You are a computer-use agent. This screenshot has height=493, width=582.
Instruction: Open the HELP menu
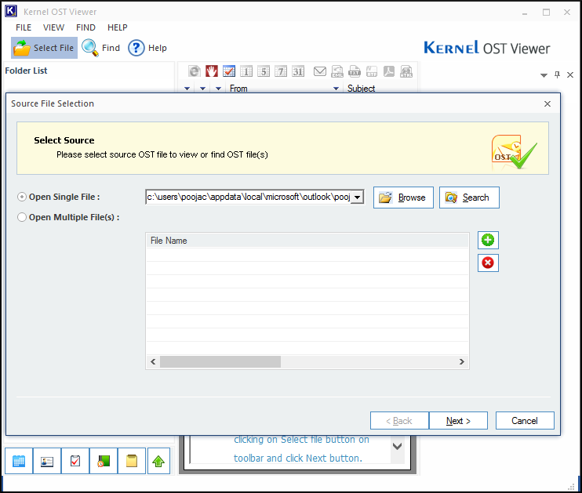(x=118, y=27)
